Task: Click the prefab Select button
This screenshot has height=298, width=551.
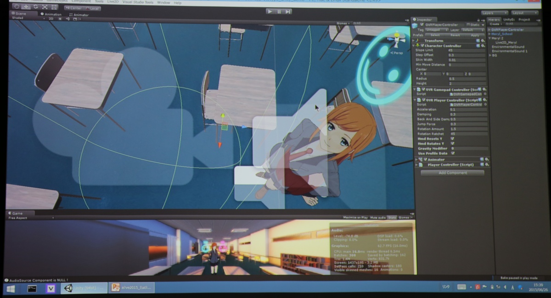Action: pos(435,35)
